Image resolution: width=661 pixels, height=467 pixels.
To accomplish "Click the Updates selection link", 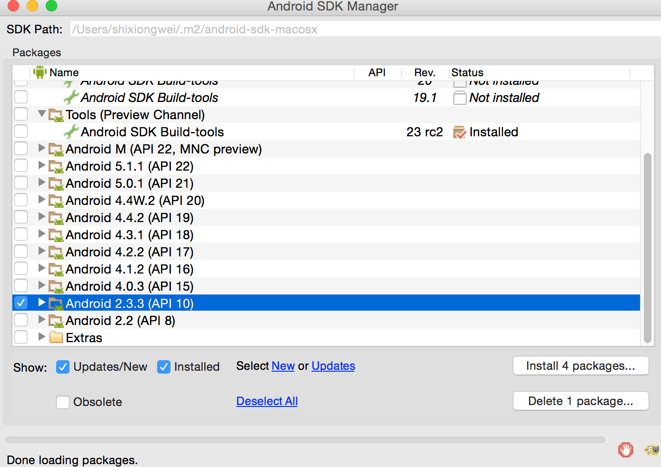I will click(333, 366).
